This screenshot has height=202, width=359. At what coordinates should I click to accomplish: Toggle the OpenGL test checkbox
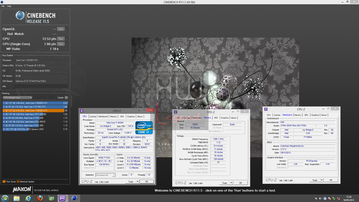67,29
